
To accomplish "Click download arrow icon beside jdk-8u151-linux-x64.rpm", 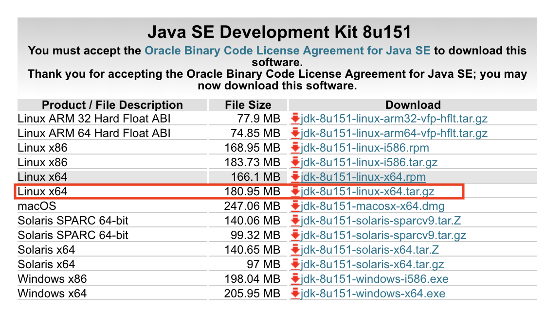I will pyautogui.click(x=295, y=177).
